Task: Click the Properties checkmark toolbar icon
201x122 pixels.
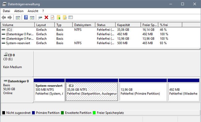Action: point(53,17)
